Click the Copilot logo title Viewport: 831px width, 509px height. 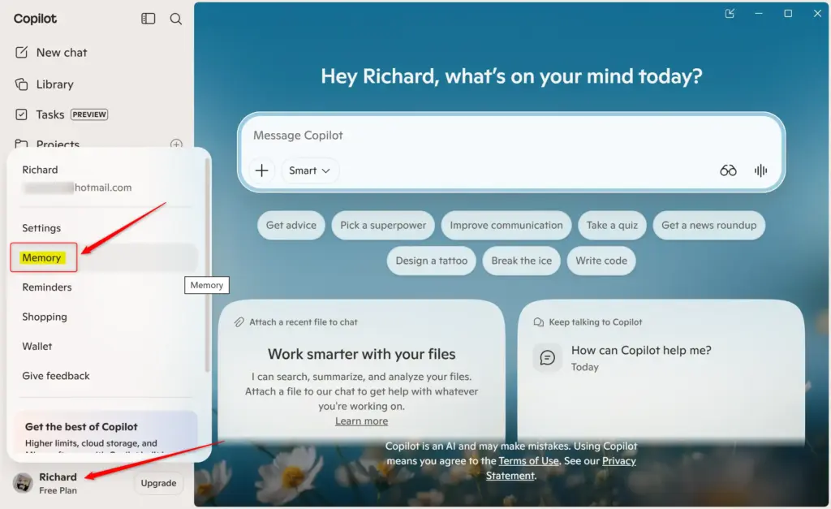pyautogui.click(x=35, y=19)
